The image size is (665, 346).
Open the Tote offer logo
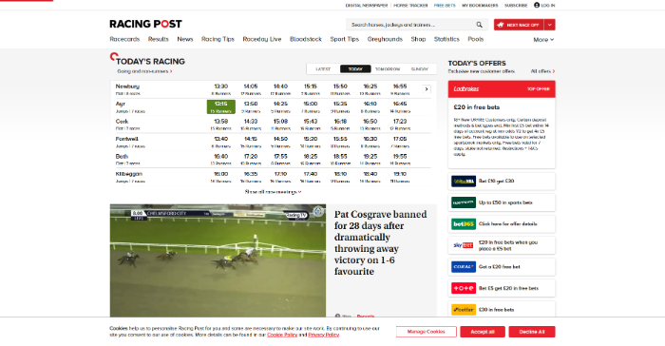[464, 288]
